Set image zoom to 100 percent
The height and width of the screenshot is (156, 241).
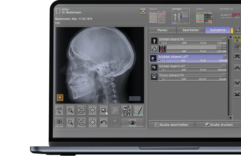click(59, 111)
